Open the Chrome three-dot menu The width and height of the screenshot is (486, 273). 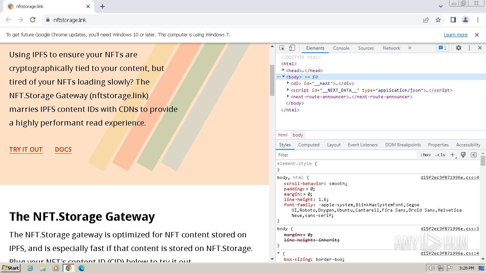tap(477, 20)
